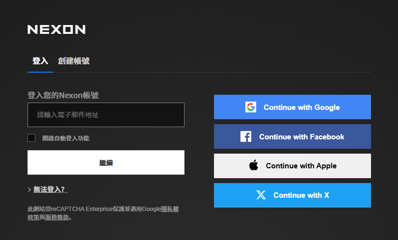
Task: Click the Google 'G' logo icon
Action: pyautogui.click(x=251, y=107)
